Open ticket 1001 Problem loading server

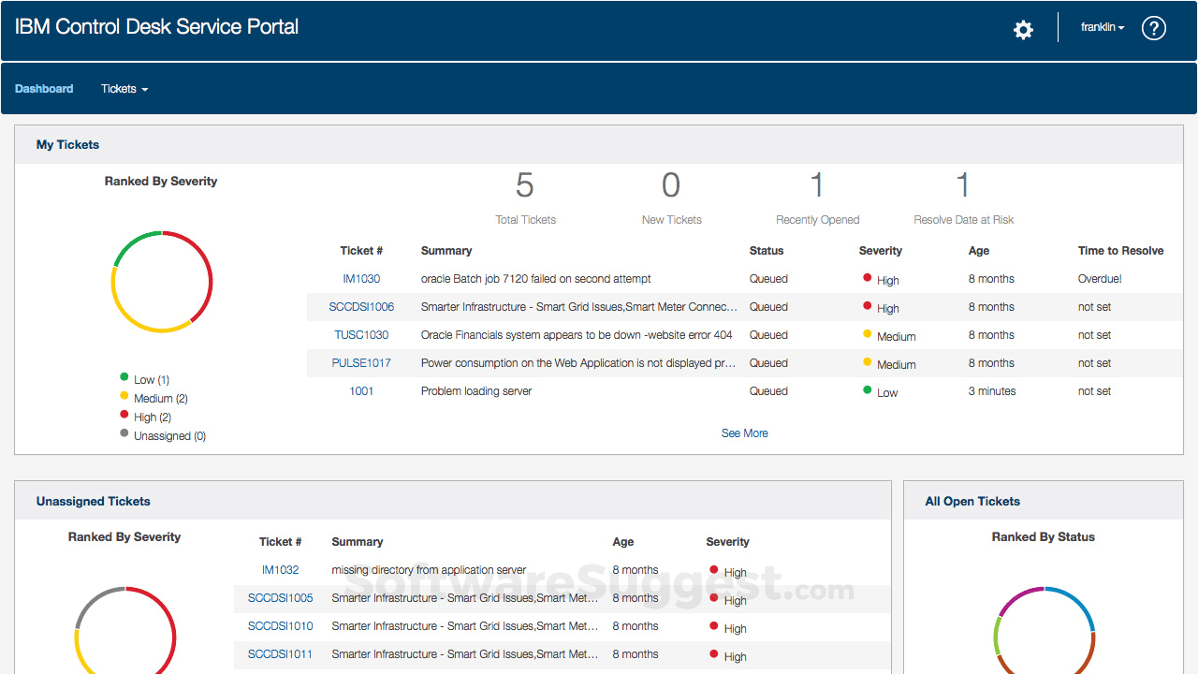(361, 390)
